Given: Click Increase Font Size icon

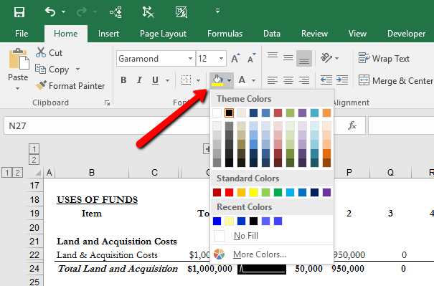Looking at the screenshot, I should [x=235, y=58].
